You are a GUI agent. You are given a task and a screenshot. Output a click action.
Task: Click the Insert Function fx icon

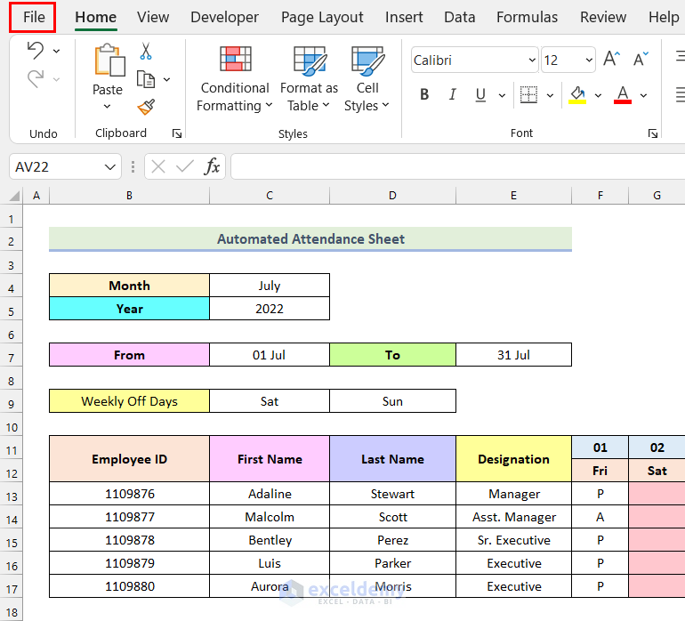point(212,166)
